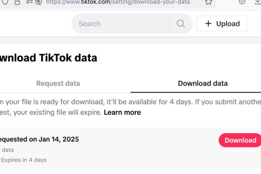This screenshot has width=261, height=174.
Task: Click the 'Requested on Jan 14, 2025' entry
Action: [x=39, y=139]
